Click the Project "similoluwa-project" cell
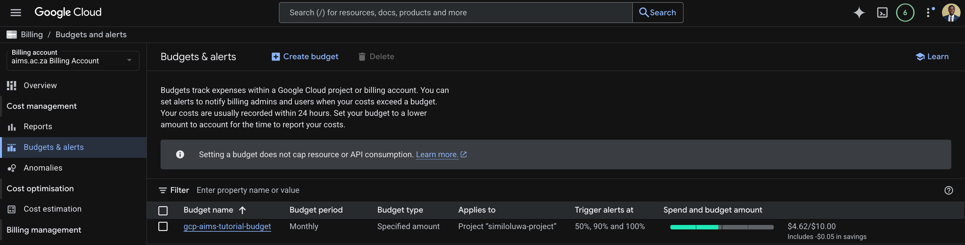 click(507, 226)
